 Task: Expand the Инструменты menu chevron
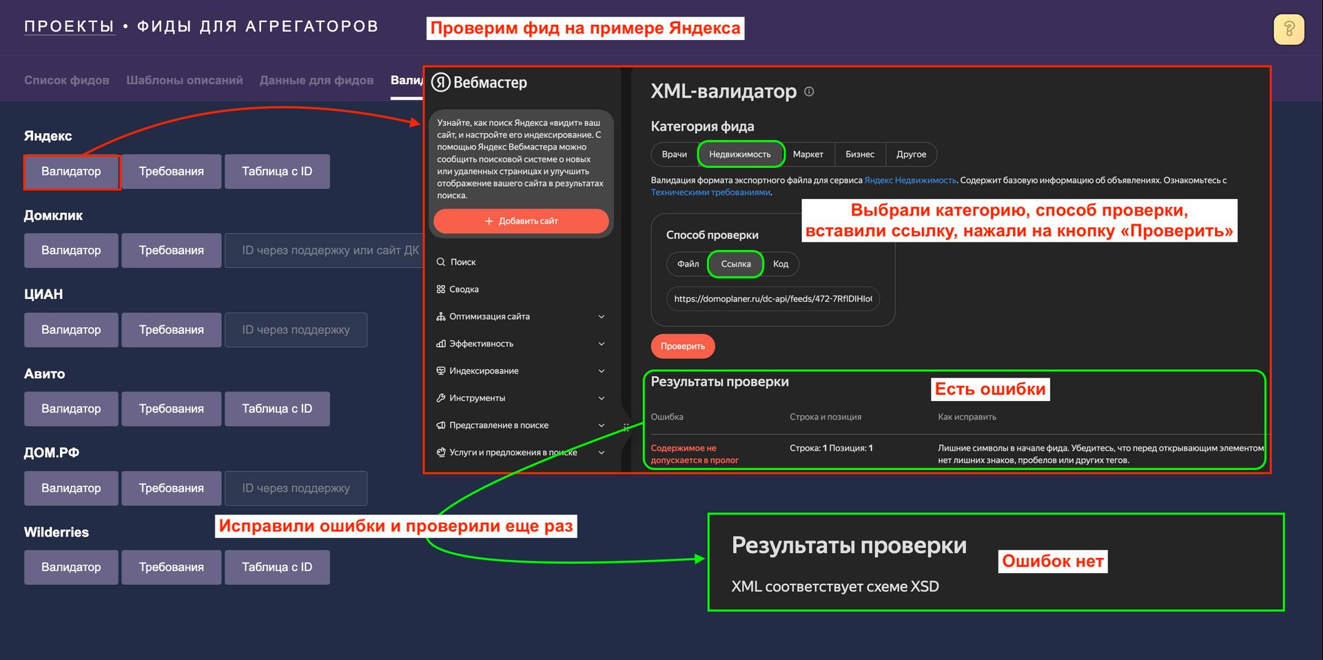[x=602, y=398]
